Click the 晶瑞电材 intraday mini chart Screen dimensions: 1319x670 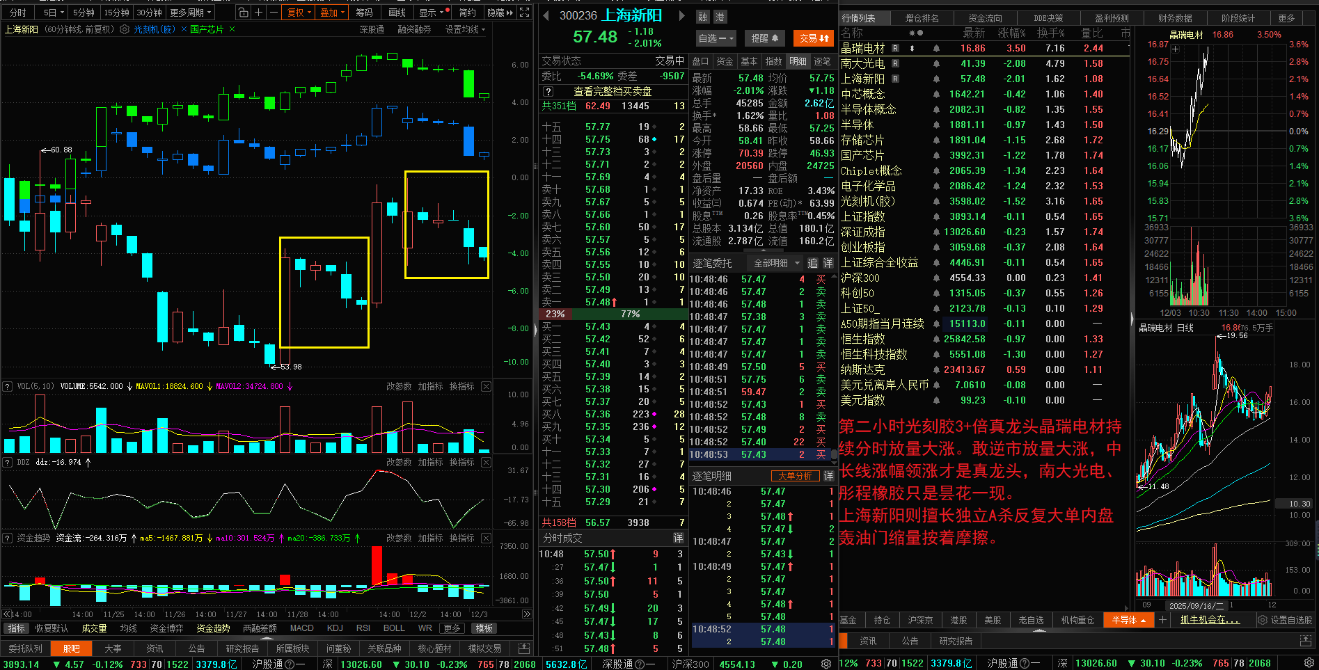click(x=1226, y=174)
